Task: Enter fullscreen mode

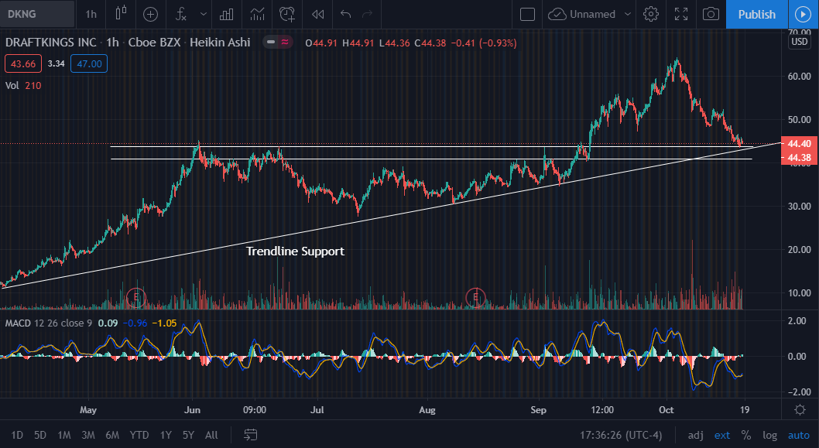Action: coord(681,14)
